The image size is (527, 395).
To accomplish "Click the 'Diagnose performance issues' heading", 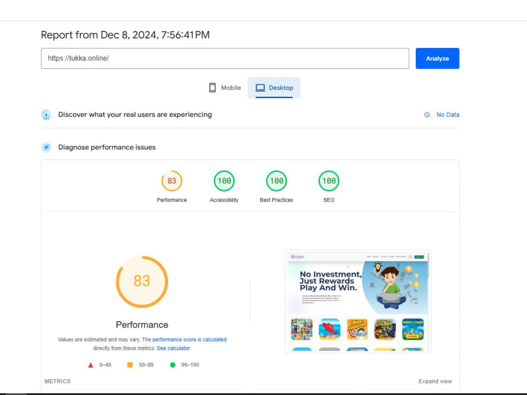I will pos(106,147).
